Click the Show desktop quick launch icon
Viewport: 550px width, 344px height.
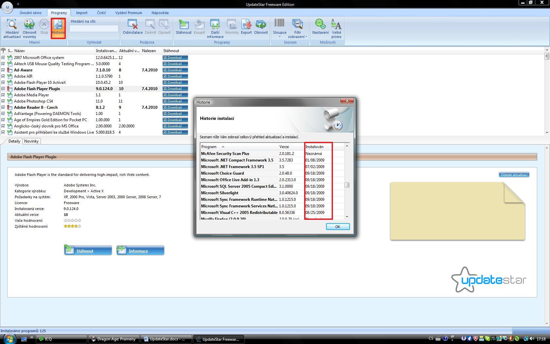(24, 339)
